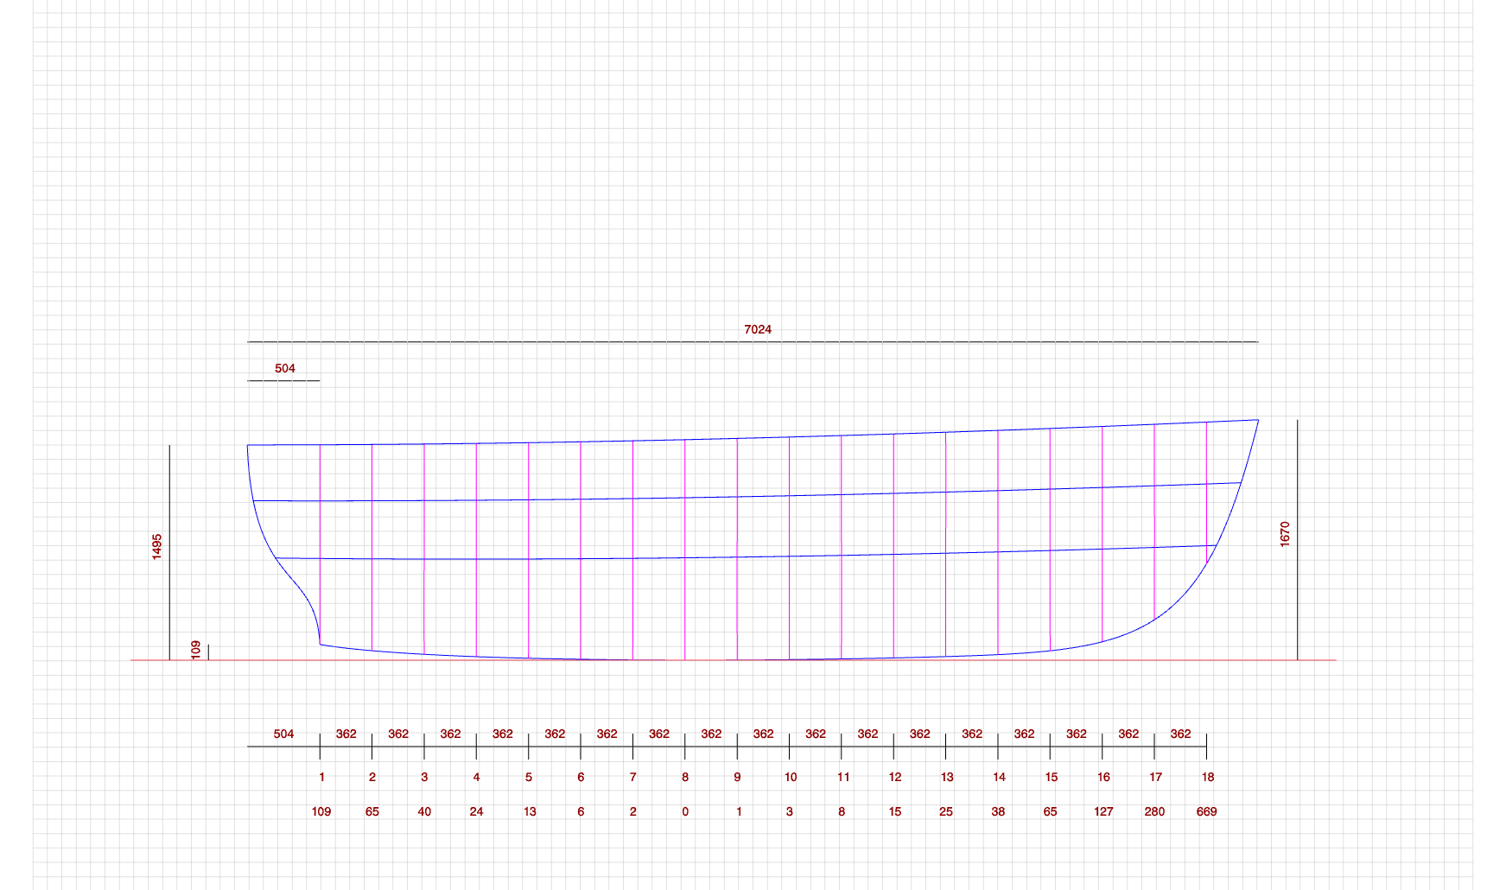Screen dimensions: 1506x890
Task: Click the 0 offset value under station 8
Action: 685,811
